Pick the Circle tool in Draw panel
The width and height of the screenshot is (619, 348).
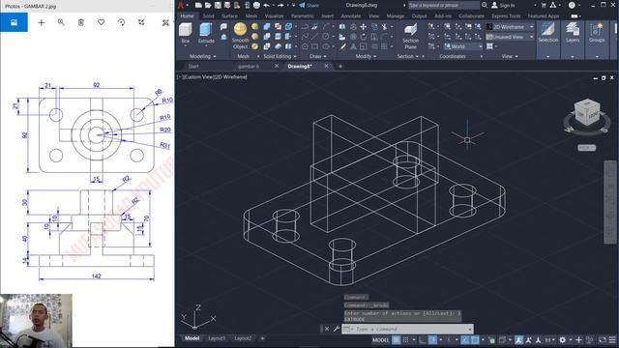pyautogui.click(x=326, y=37)
